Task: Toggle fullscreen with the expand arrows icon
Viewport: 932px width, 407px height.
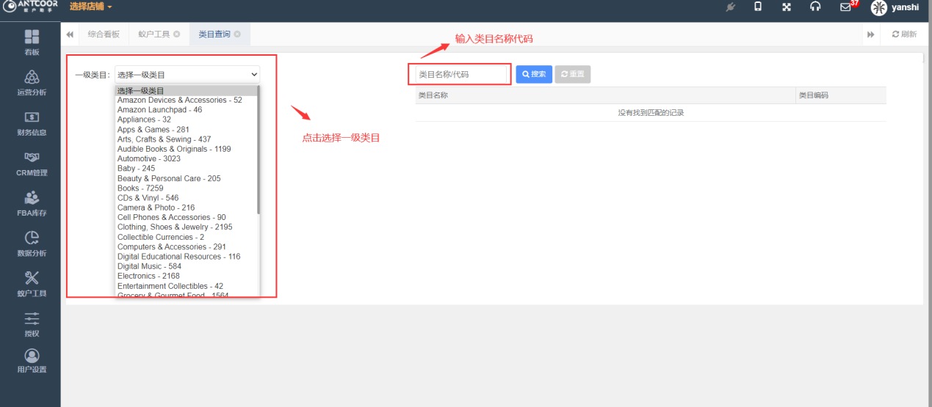Action: point(787,7)
